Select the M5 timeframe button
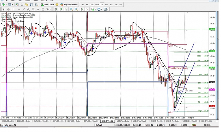 [87, 5]
